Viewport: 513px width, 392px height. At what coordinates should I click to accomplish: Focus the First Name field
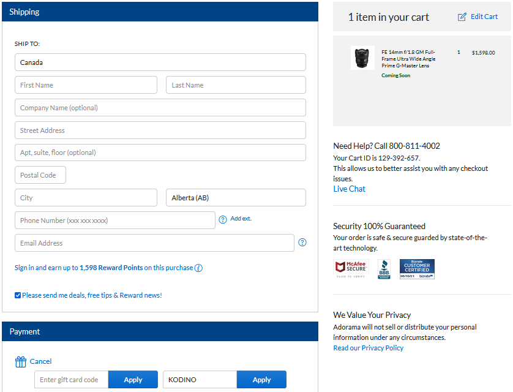(x=86, y=85)
